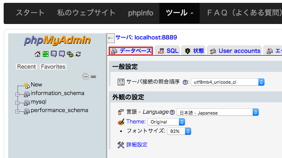Open 私のウェブサイト menu item
The width and height of the screenshot is (282, 158).
[x=86, y=13]
